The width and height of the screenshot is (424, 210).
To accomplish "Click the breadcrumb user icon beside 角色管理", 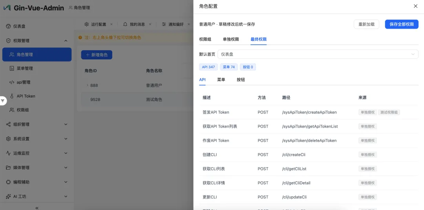I will tap(71, 8).
